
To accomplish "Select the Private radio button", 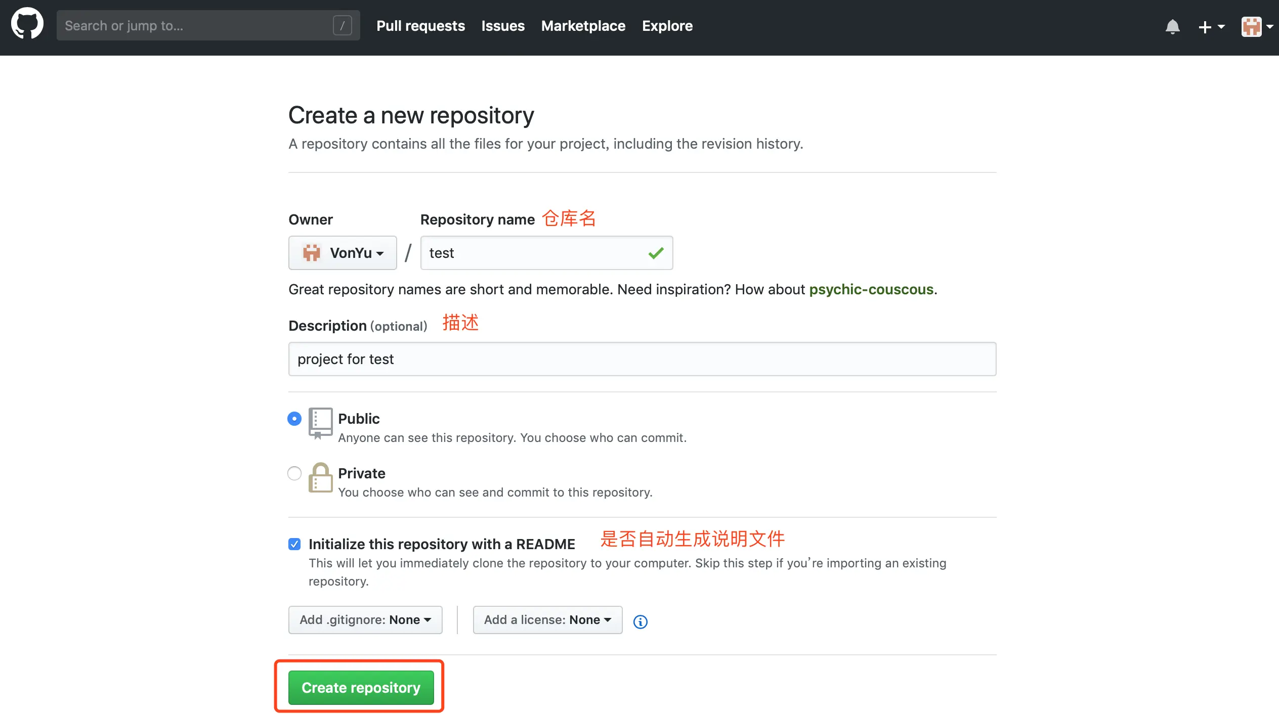I will coord(294,473).
